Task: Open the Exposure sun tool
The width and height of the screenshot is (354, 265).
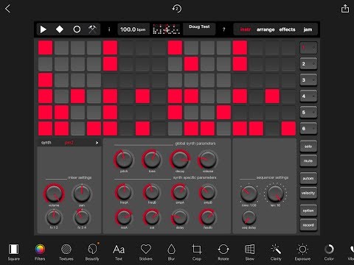Action: pyautogui.click(x=302, y=252)
